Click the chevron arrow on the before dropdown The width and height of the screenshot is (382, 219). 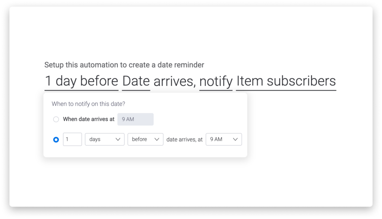(157, 139)
